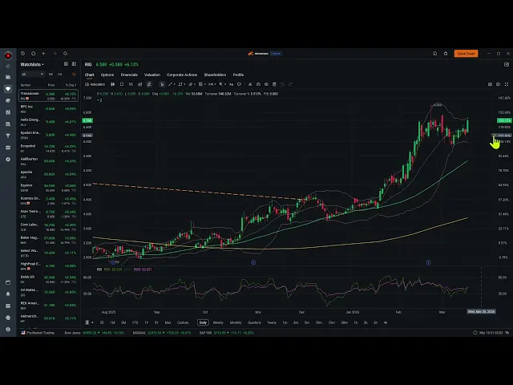Image resolution: width=513 pixels, height=385 pixels.
Task: Click the VS compare icon in the chart toolbar
Action: click(x=131, y=84)
